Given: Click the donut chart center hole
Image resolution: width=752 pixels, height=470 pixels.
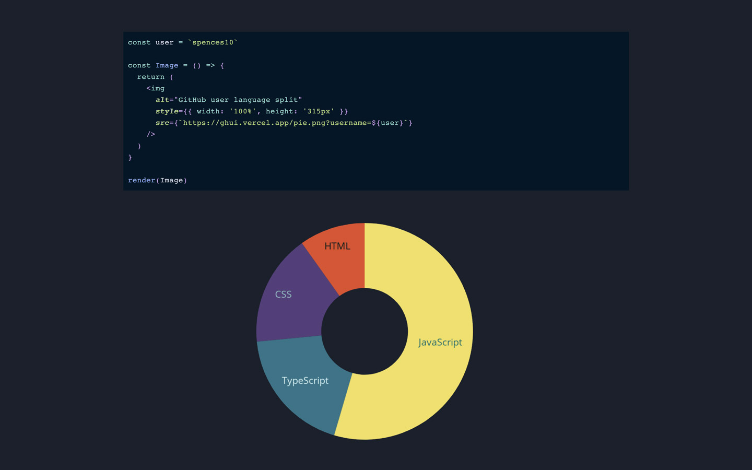Looking at the screenshot, I should [x=364, y=330].
